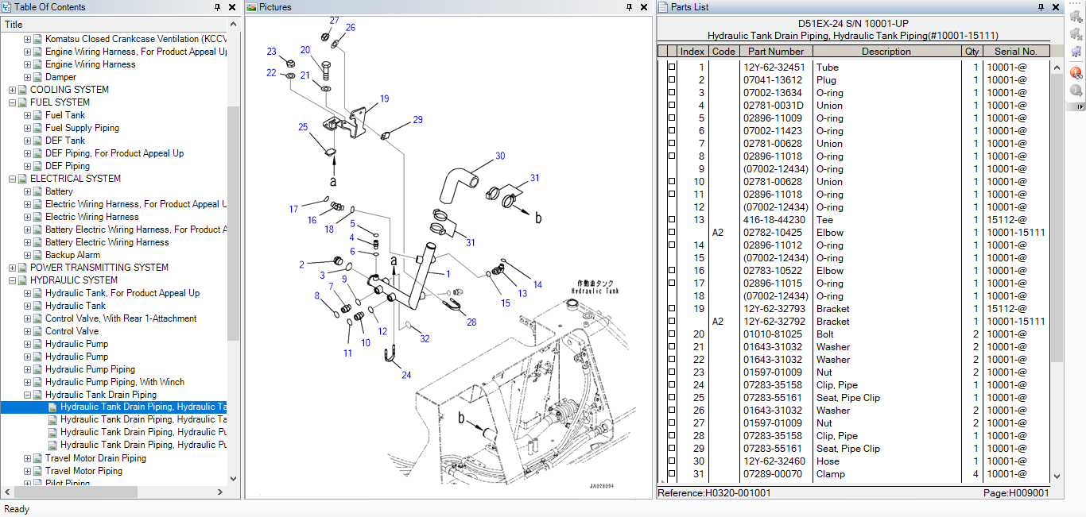Tick the checkbox for part 12Y-62-32451 Tube

[x=672, y=68]
